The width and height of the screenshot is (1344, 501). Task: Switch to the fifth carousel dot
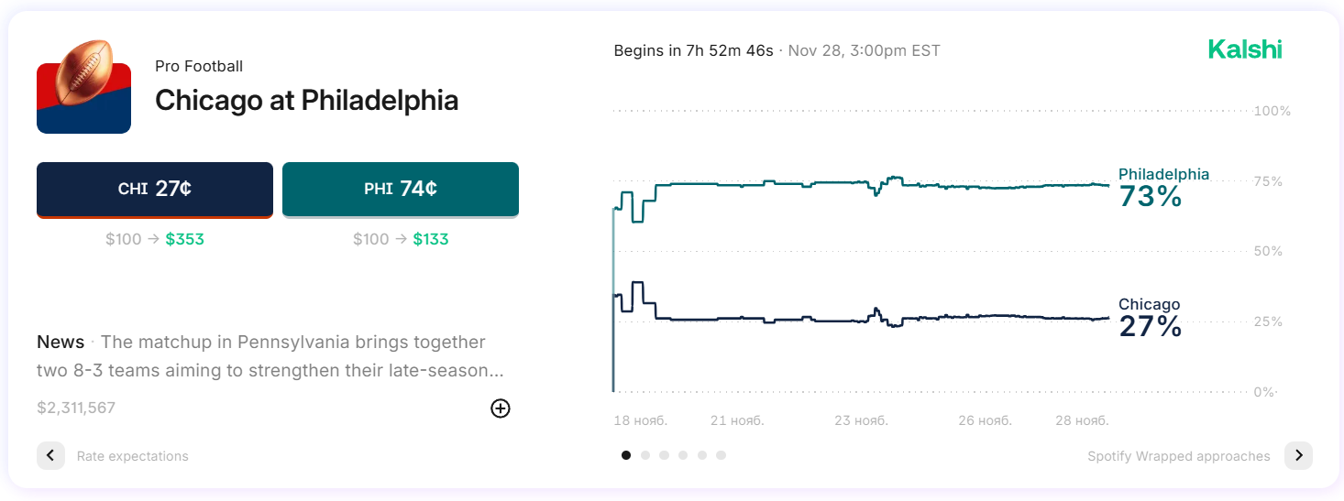click(702, 455)
